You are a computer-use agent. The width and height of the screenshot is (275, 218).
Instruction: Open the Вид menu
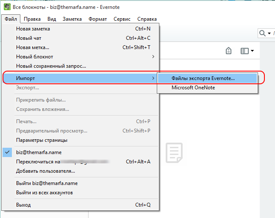pos(52,19)
